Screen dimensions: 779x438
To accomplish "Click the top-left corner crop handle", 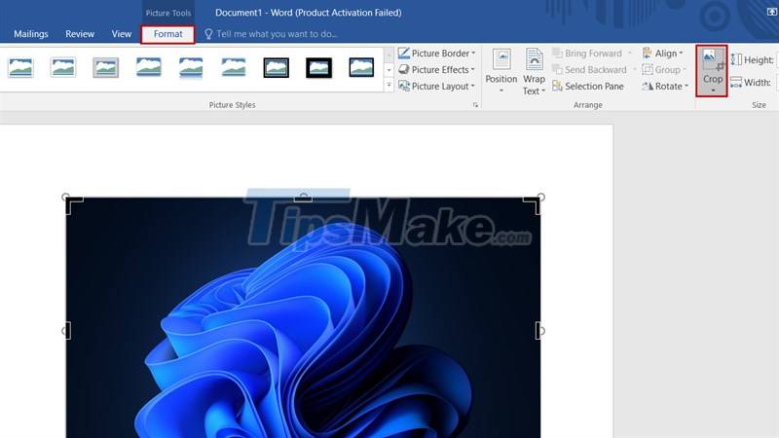I will coord(74,205).
